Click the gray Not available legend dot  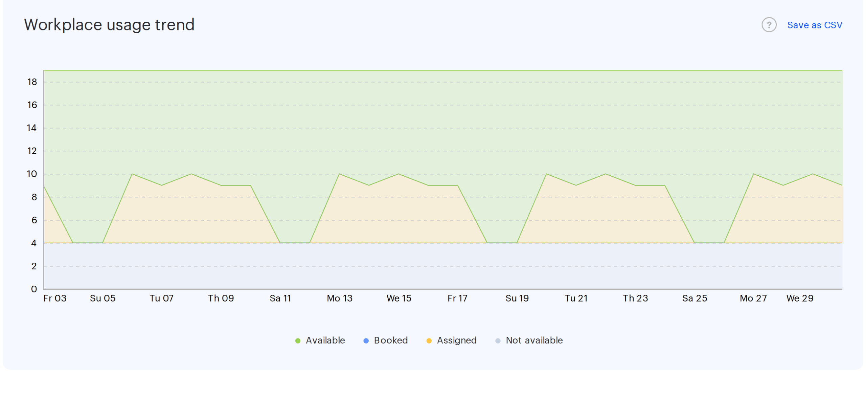[x=498, y=341]
